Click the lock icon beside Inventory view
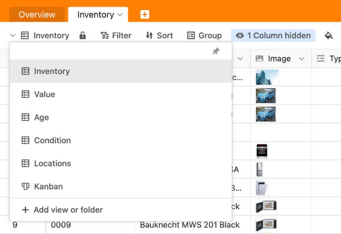 pyautogui.click(x=83, y=35)
